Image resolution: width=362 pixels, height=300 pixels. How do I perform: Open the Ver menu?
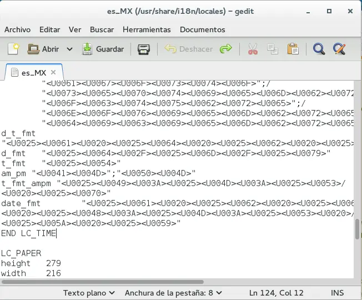pos(75,29)
